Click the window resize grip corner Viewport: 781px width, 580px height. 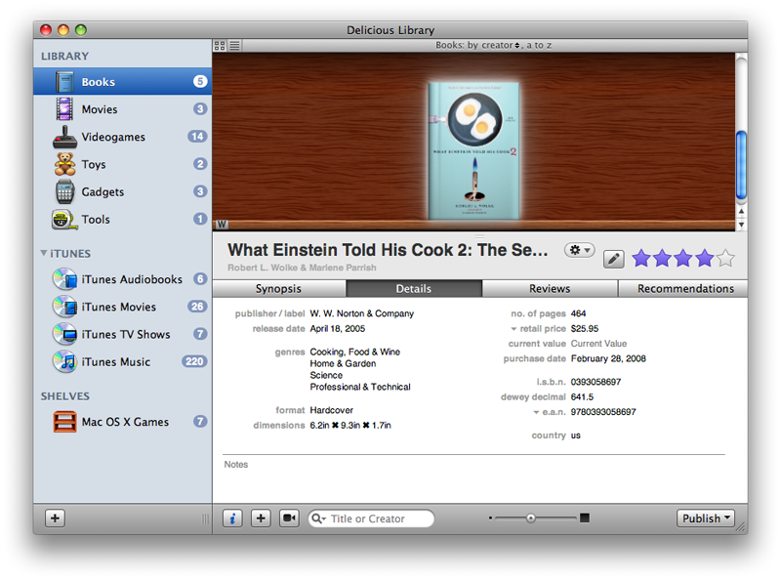point(742,528)
